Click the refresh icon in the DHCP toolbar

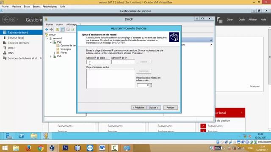click(73, 30)
